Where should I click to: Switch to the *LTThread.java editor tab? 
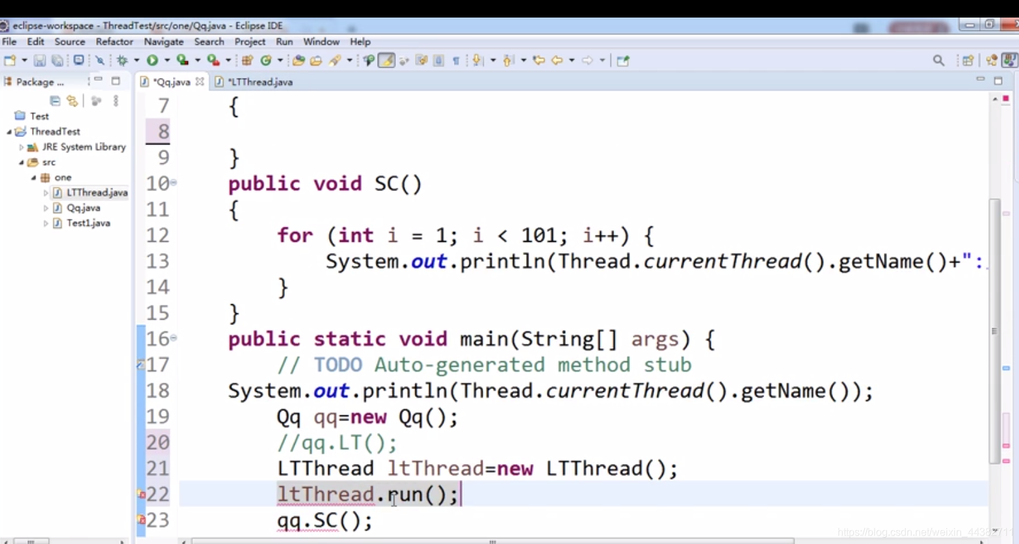[254, 82]
